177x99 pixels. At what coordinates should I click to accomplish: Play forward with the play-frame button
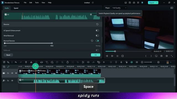pos(112,56)
